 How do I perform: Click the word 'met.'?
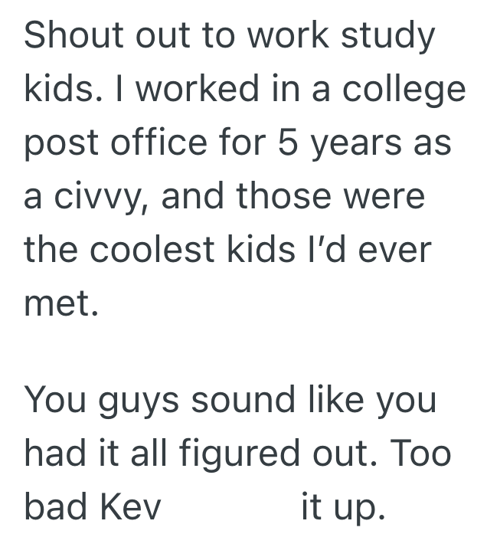tap(61, 305)
